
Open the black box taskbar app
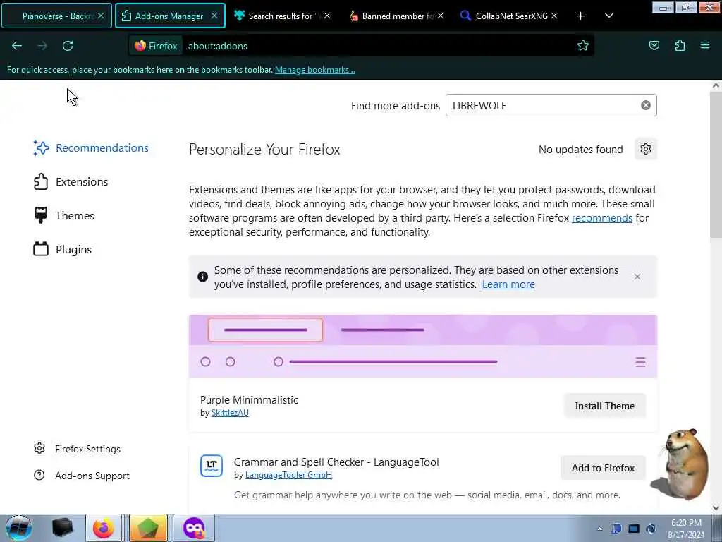click(62, 528)
